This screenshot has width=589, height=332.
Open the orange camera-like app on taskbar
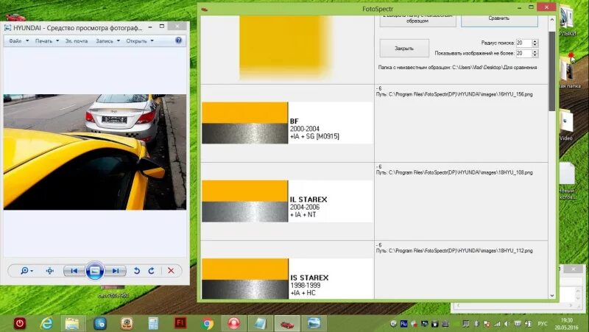[x=127, y=323]
